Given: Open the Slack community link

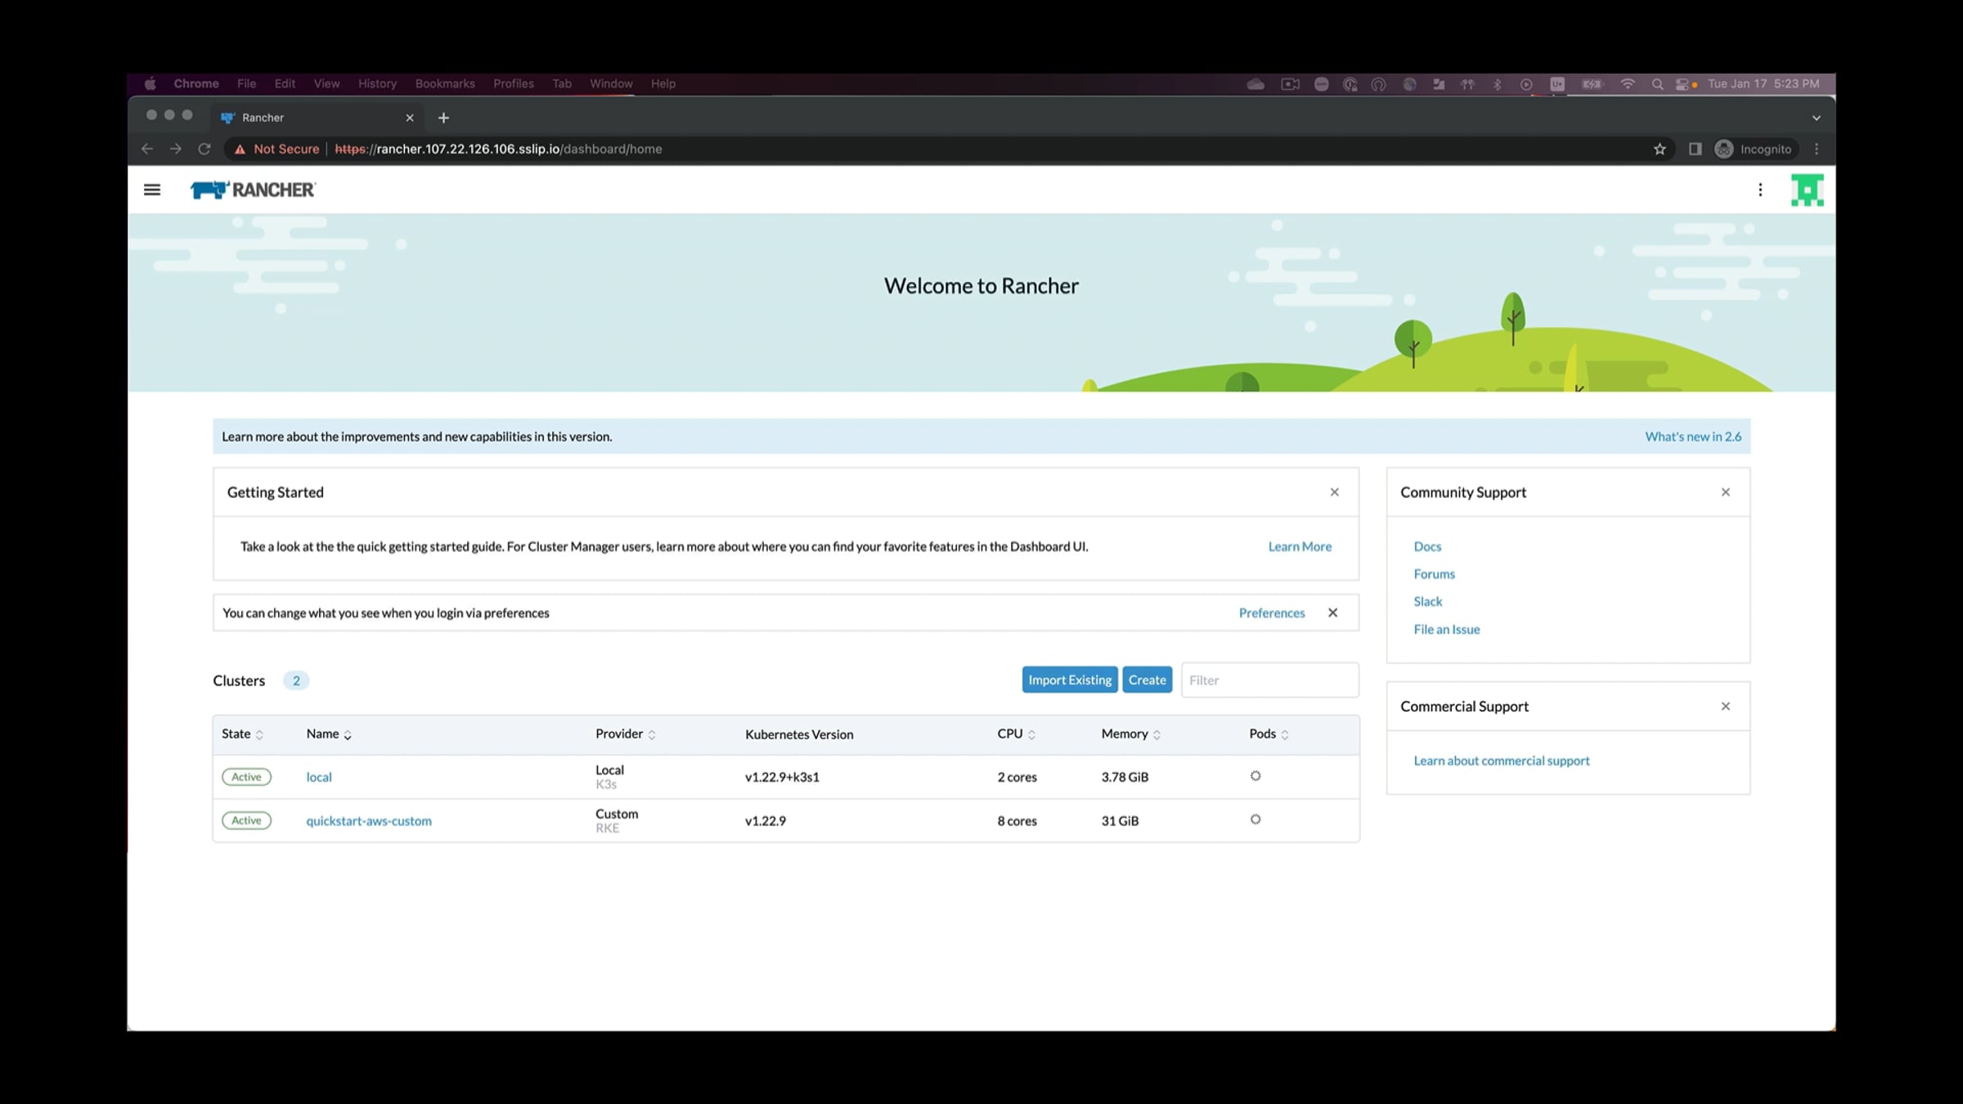Looking at the screenshot, I should click(1427, 602).
